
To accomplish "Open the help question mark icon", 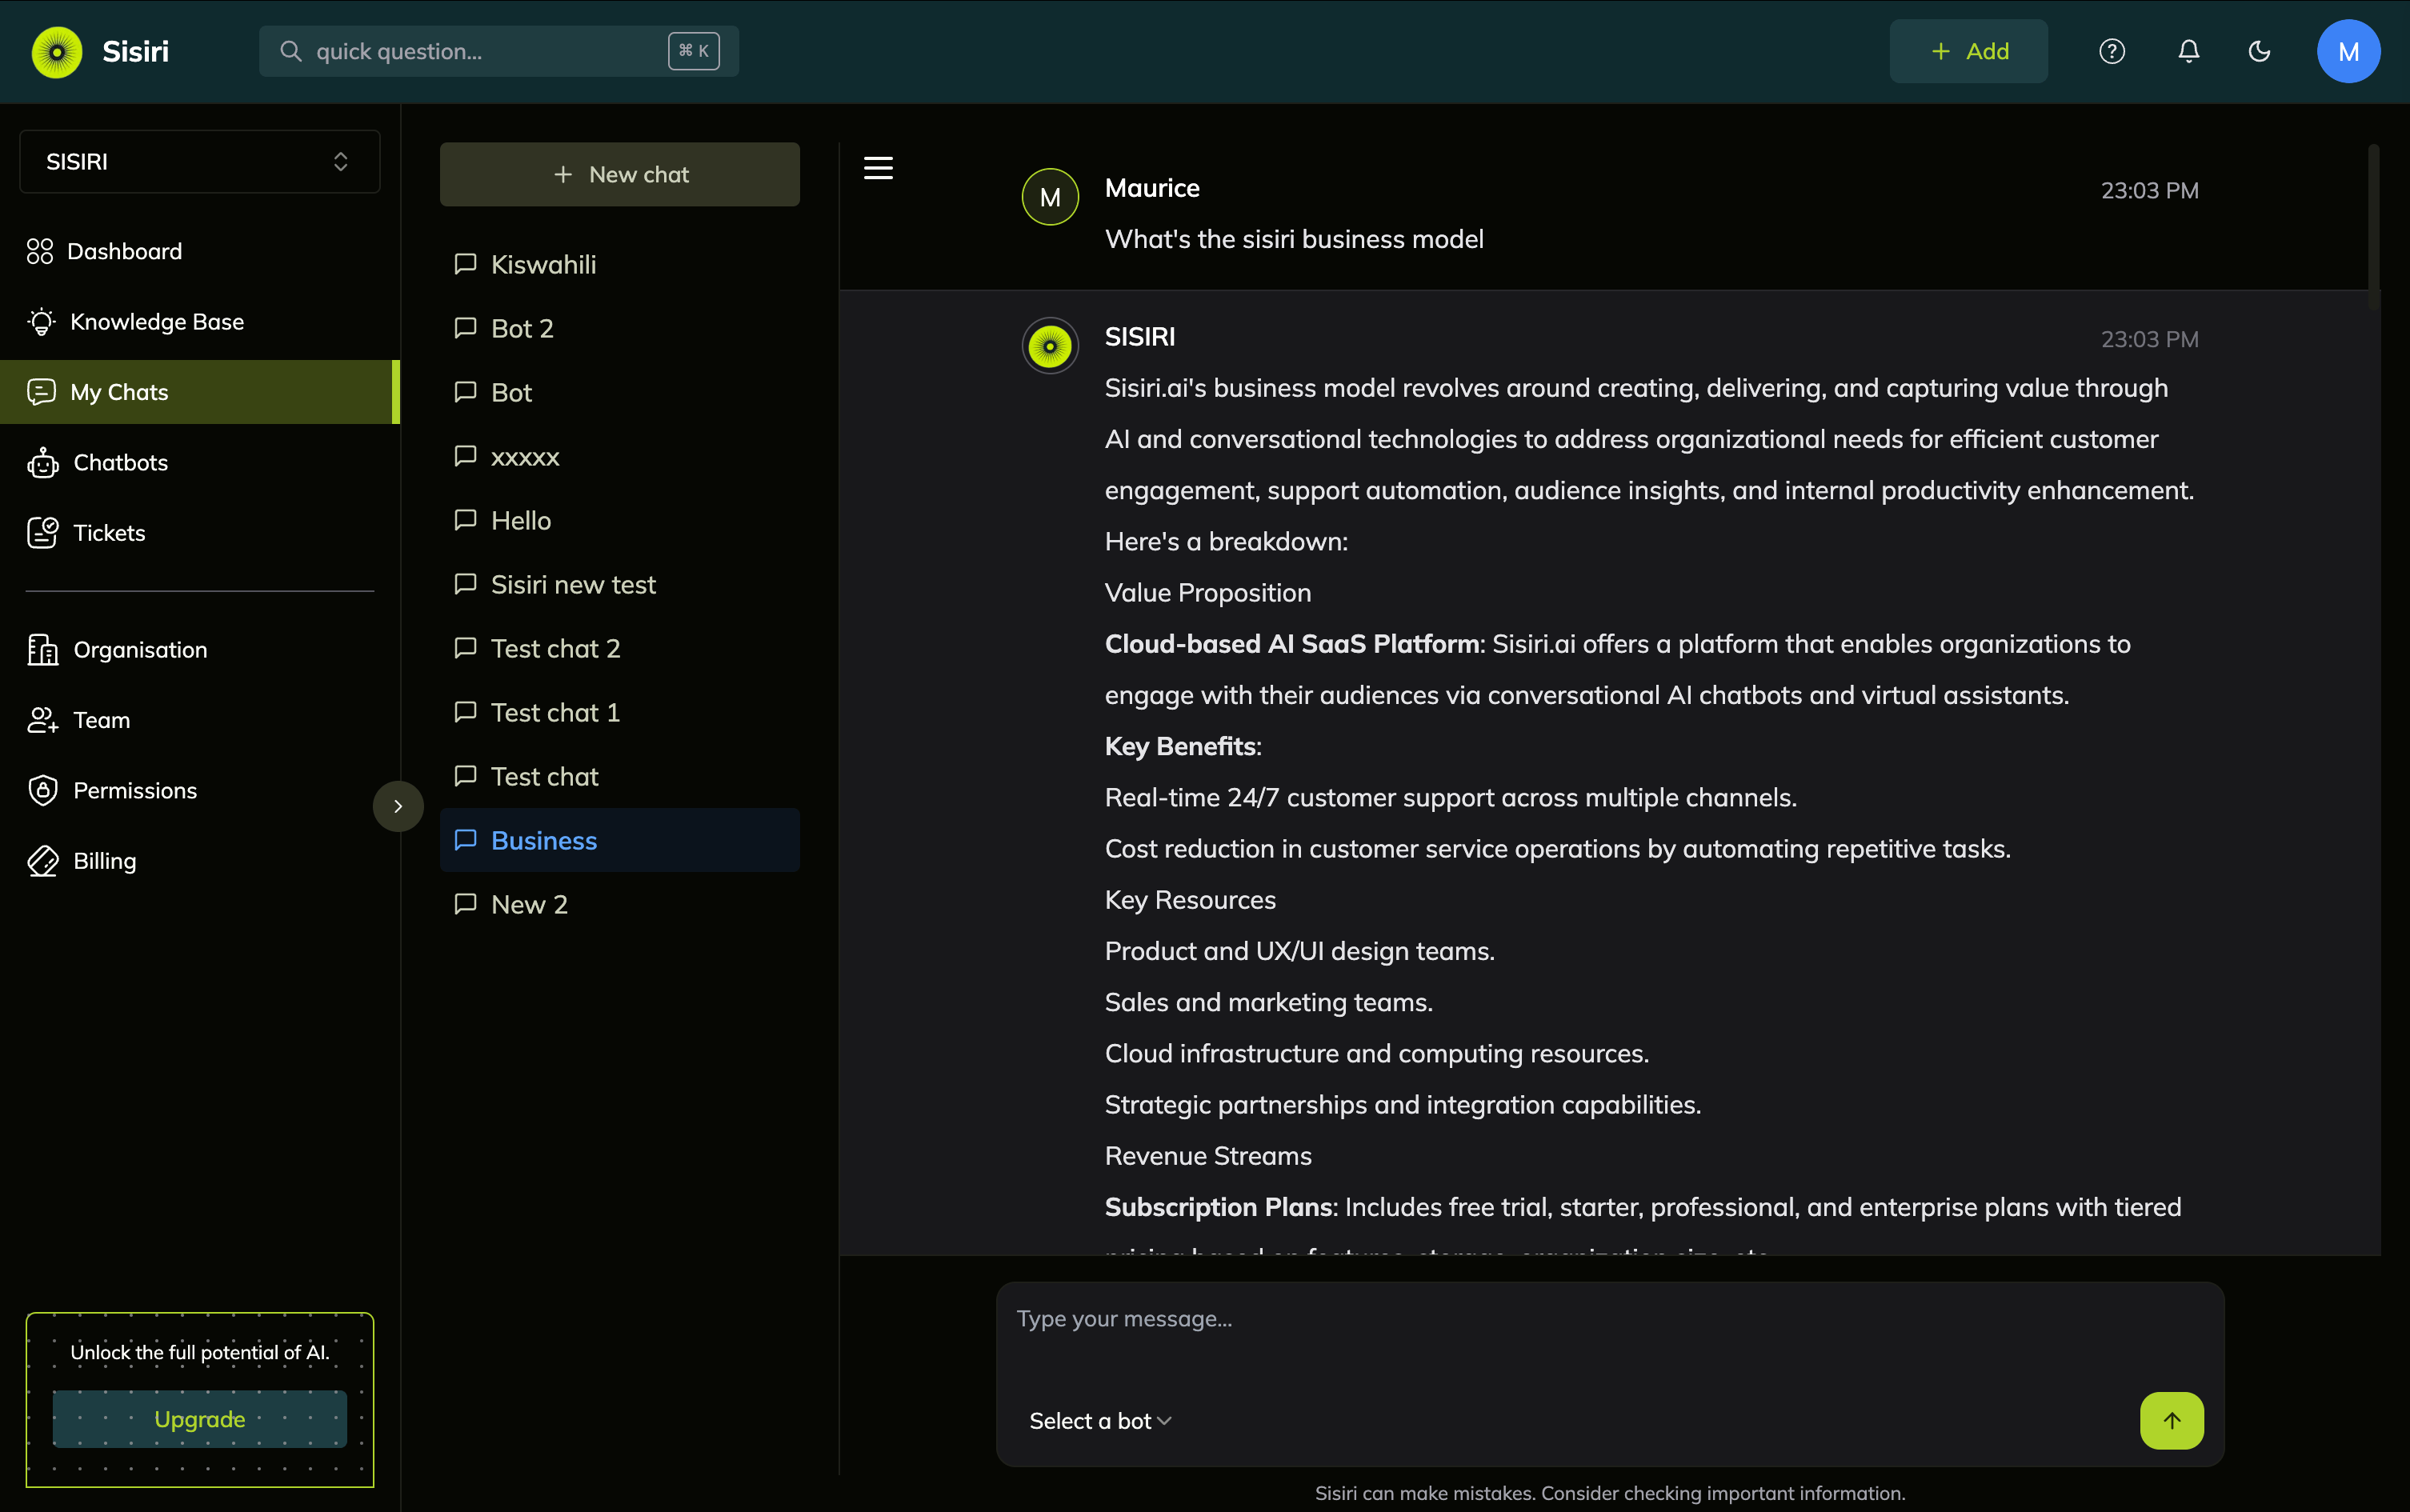I will click(2111, 51).
